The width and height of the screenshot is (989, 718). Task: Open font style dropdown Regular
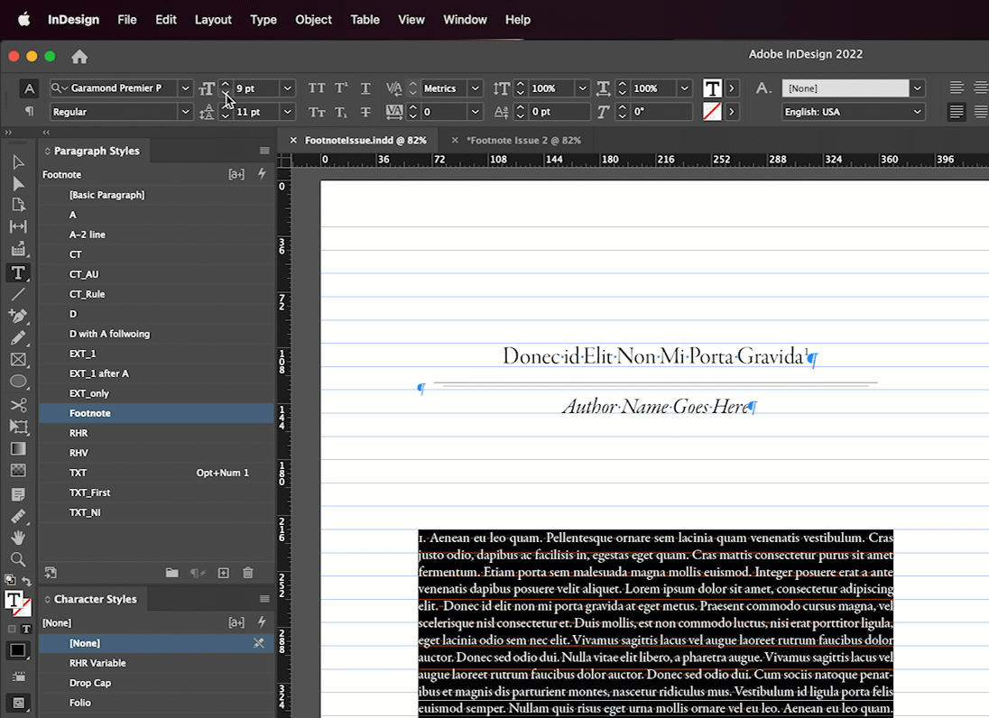186,112
